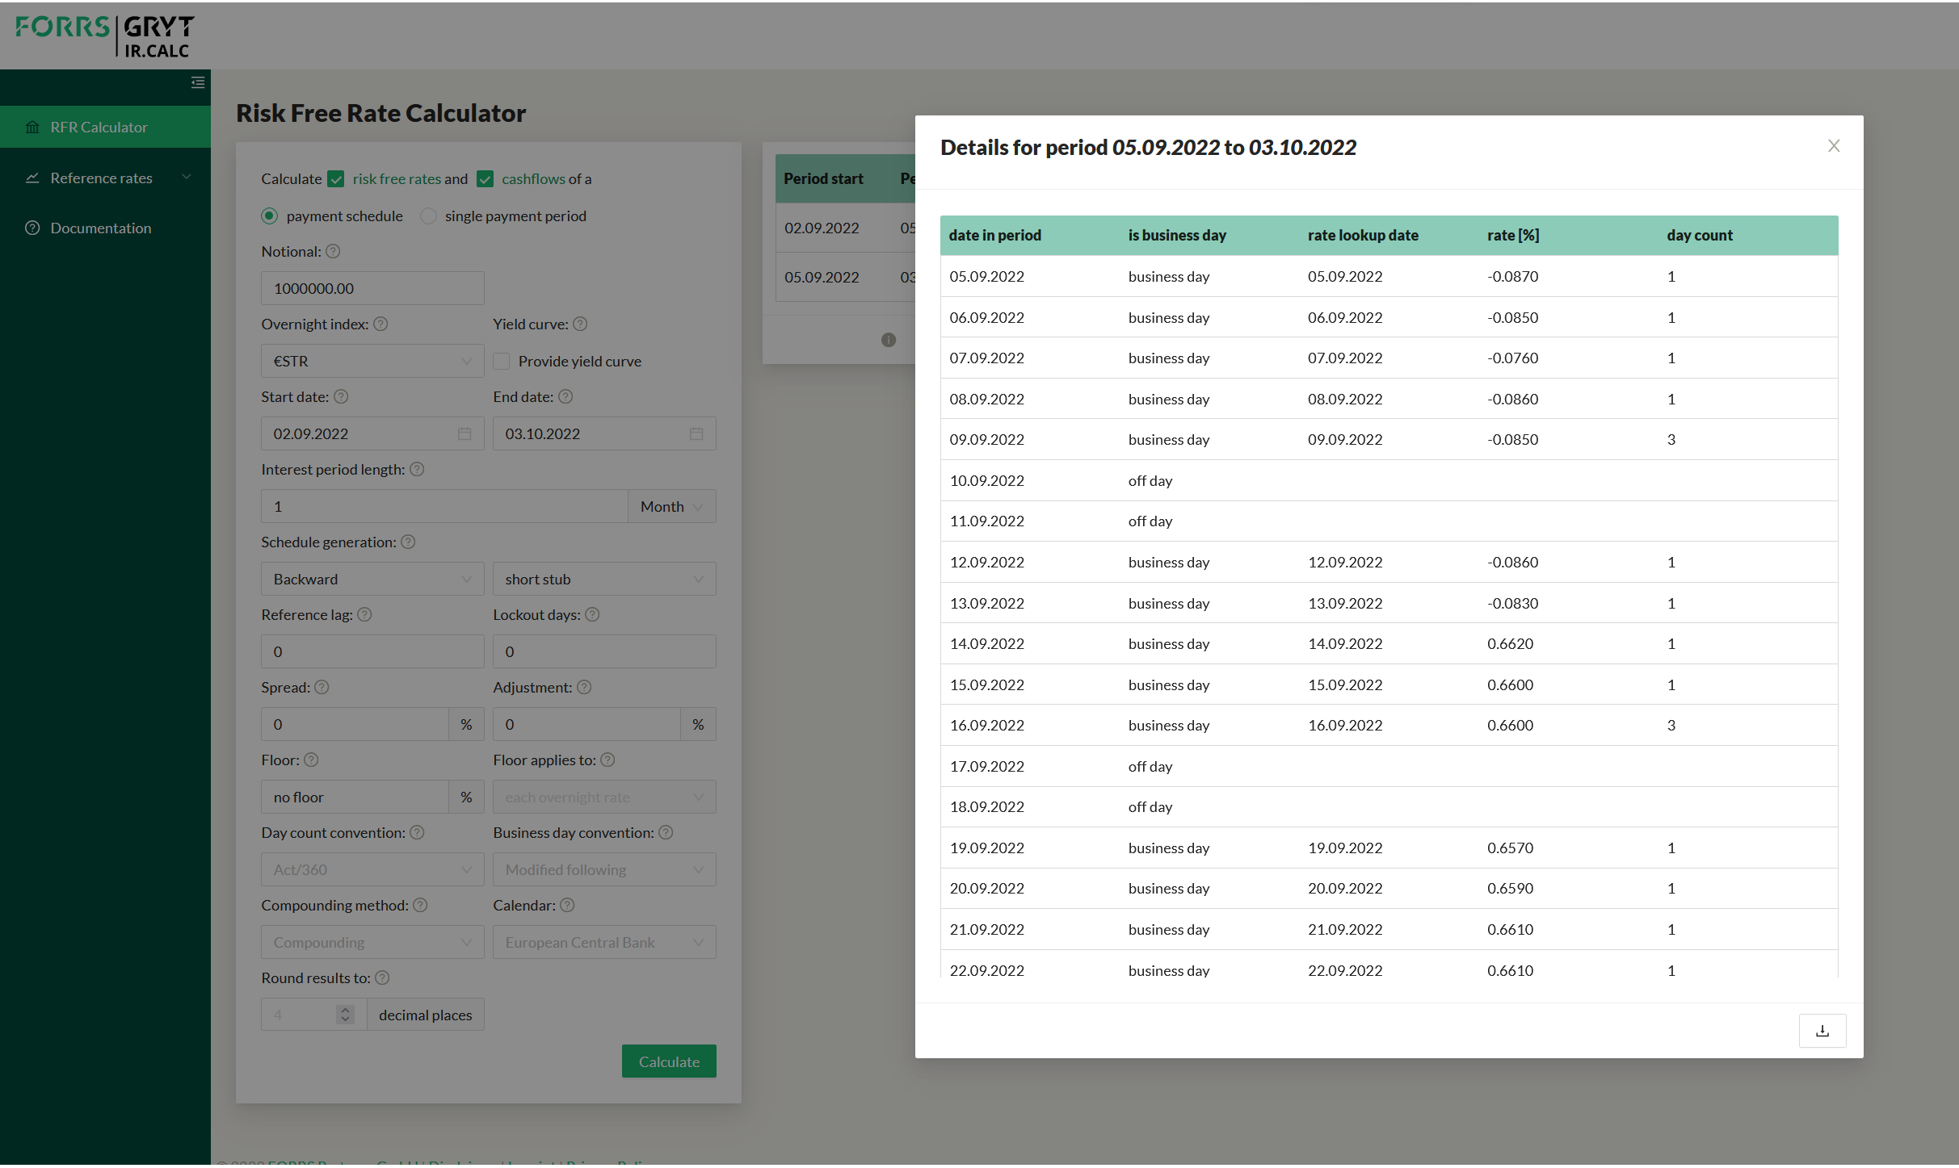Viewport: 1959px width, 1168px height.
Task: Click the Reference rates chart icon
Action: [32, 178]
